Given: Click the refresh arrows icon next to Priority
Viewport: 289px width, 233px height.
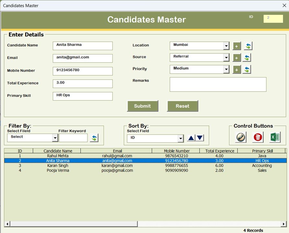Looking at the screenshot, I should pyautogui.click(x=248, y=69).
